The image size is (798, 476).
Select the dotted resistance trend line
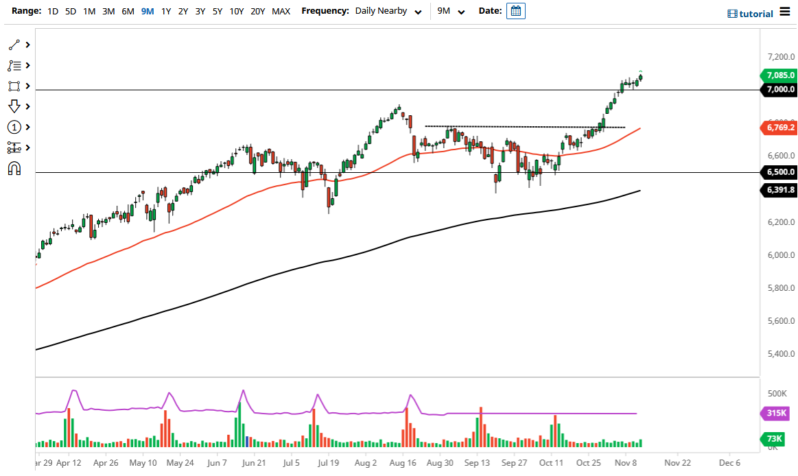525,127
